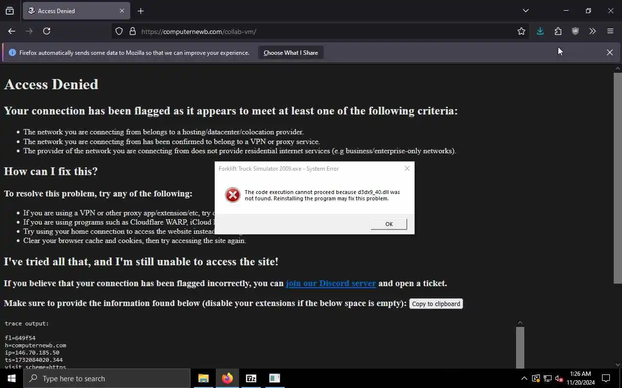Click trace output scroll up arrow
This screenshot has width=622, height=388.
coord(520,323)
